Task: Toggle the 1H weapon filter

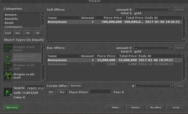Action: tap(27, 33)
